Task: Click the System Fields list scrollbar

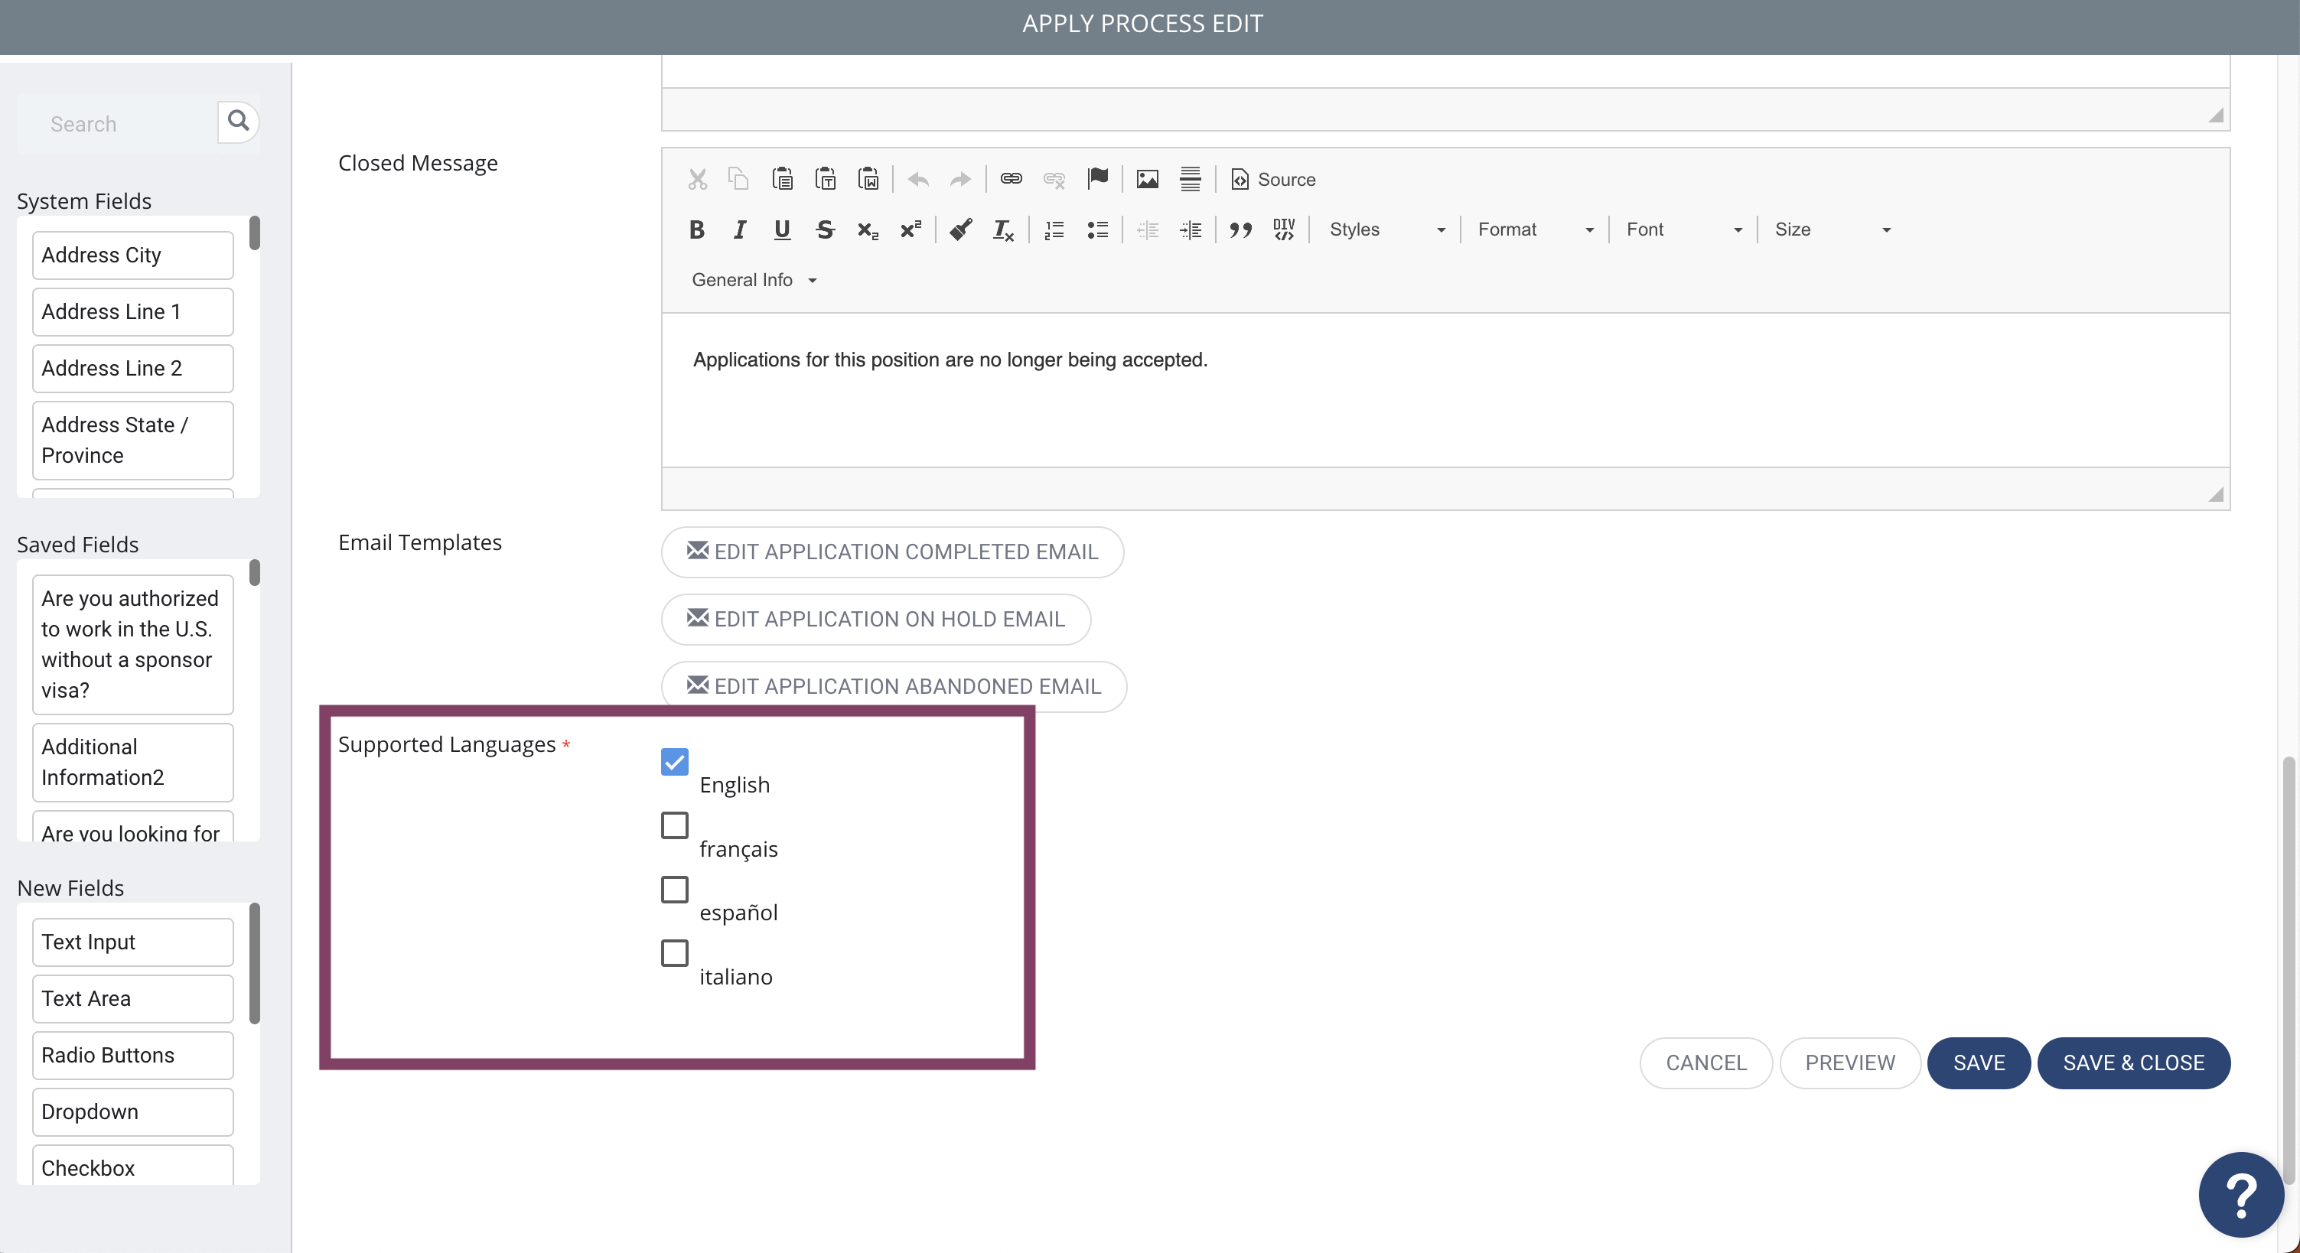Action: (x=255, y=234)
